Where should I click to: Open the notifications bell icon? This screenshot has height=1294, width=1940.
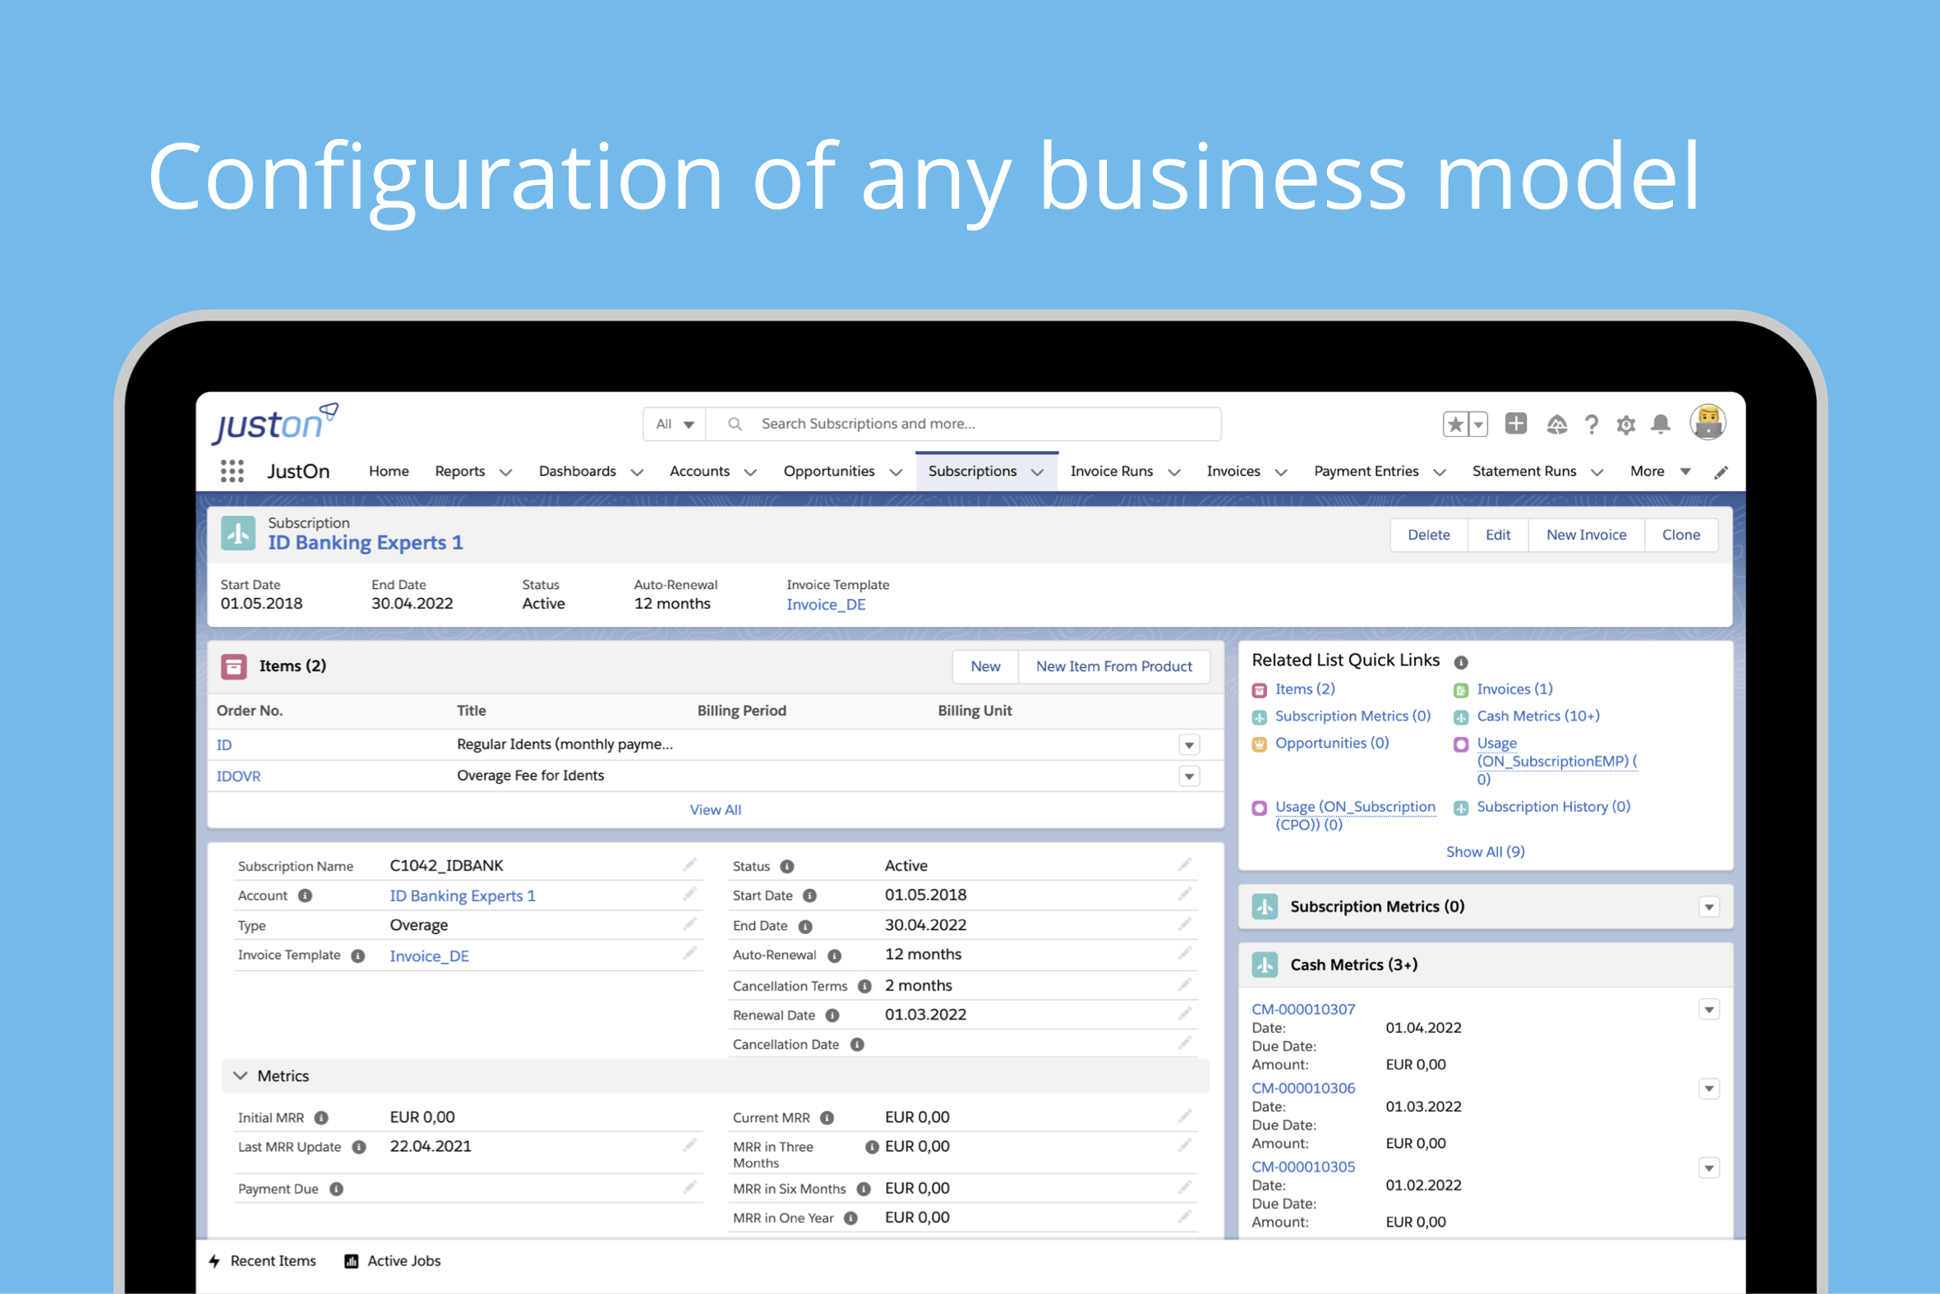coord(1661,423)
